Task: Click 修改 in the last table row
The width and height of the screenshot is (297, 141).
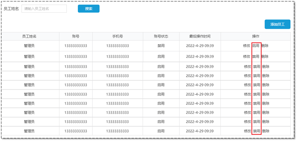Action: 247,131
